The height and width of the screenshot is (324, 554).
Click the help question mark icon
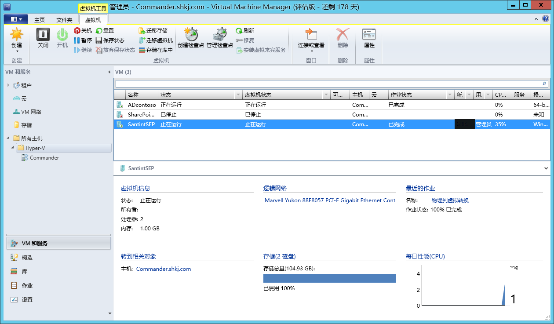click(x=545, y=19)
